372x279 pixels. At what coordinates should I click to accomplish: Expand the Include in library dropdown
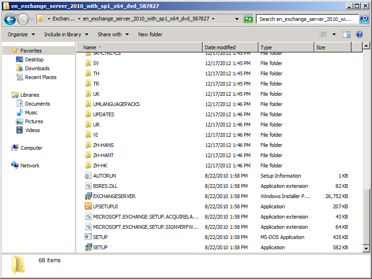(66, 34)
